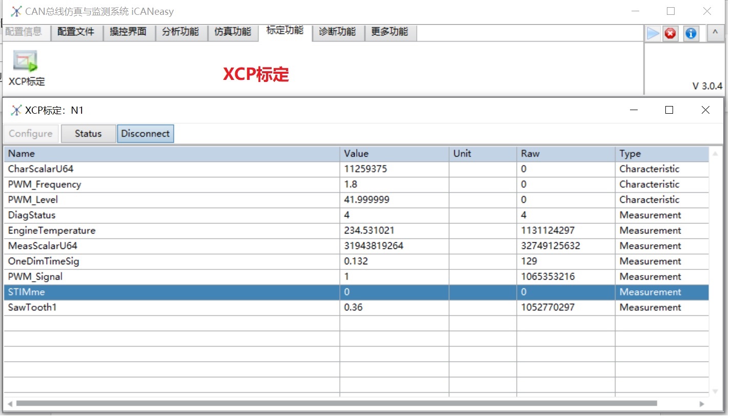The image size is (732, 420).
Task: Click the Disconnect button
Action: click(x=145, y=134)
